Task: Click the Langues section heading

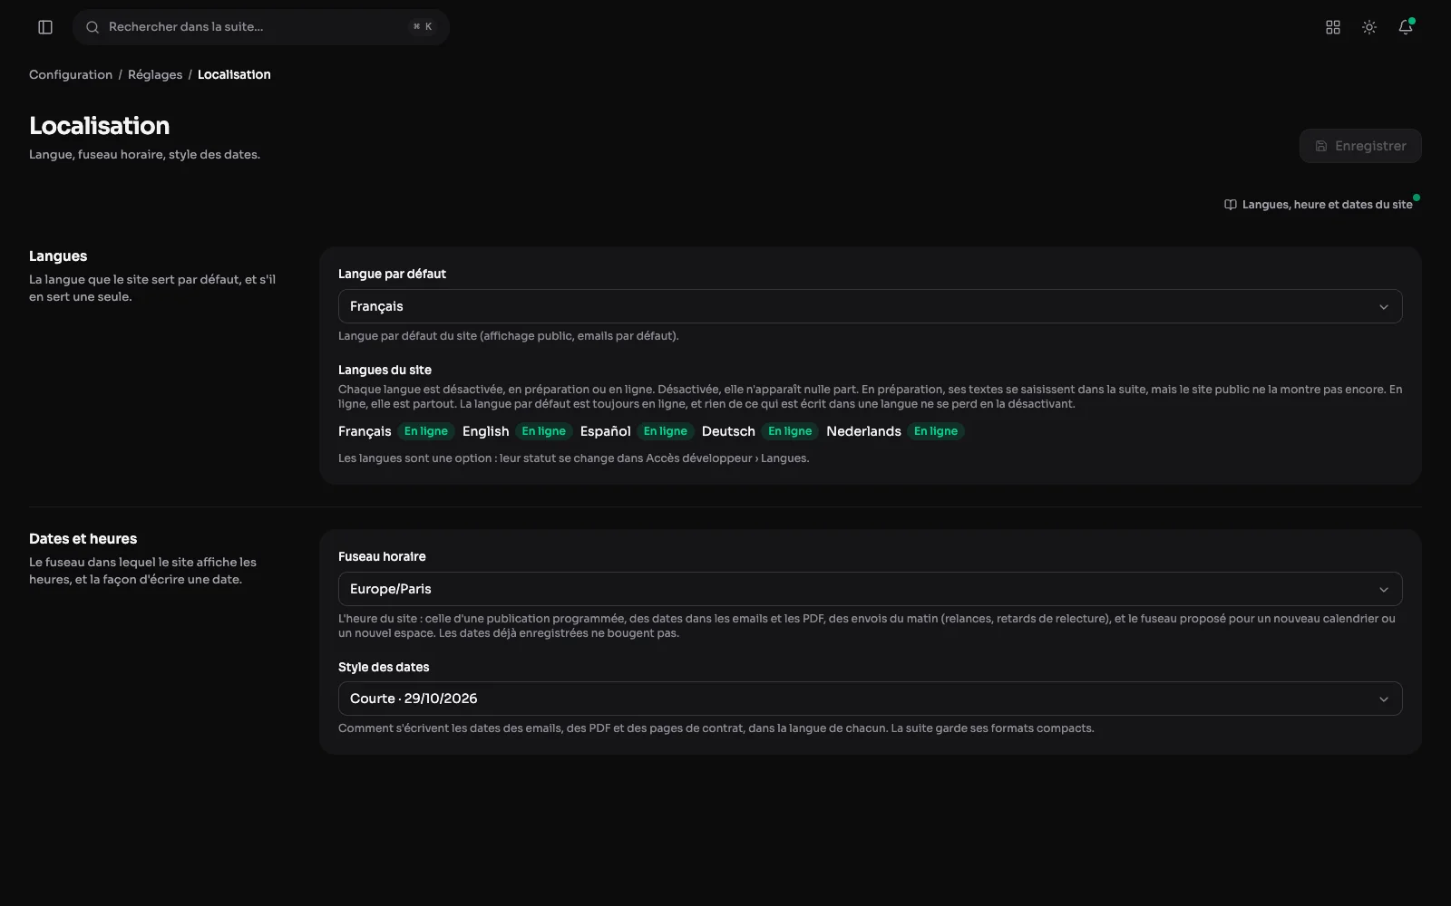Action: (x=58, y=256)
